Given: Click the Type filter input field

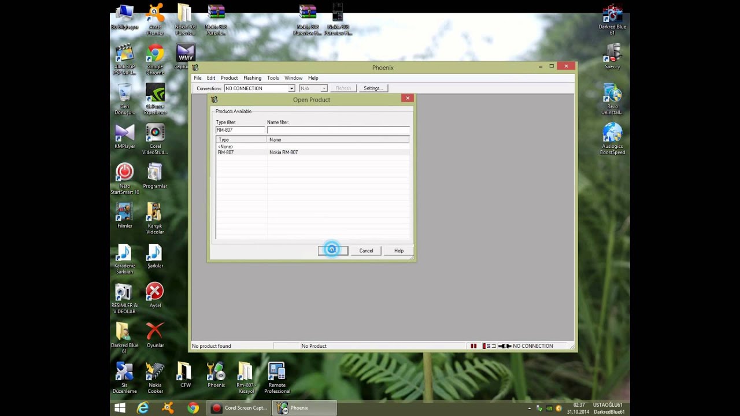Looking at the screenshot, I should [240, 130].
